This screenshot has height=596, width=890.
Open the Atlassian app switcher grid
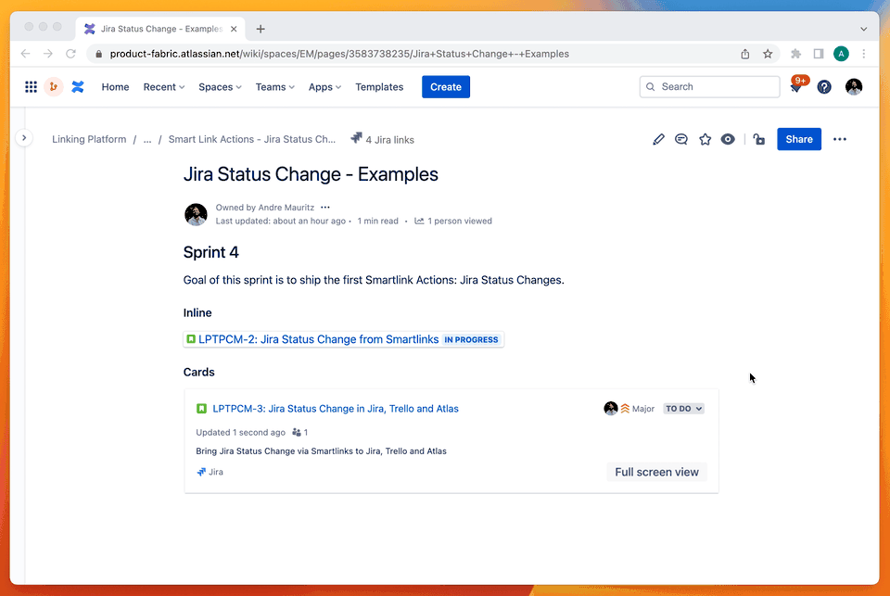(31, 87)
